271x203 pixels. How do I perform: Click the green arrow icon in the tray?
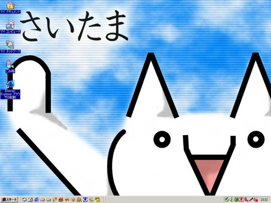click(x=236, y=199)
